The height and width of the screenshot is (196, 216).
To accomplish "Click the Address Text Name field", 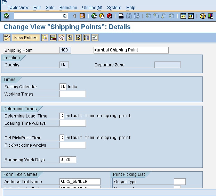I will 80,181.
